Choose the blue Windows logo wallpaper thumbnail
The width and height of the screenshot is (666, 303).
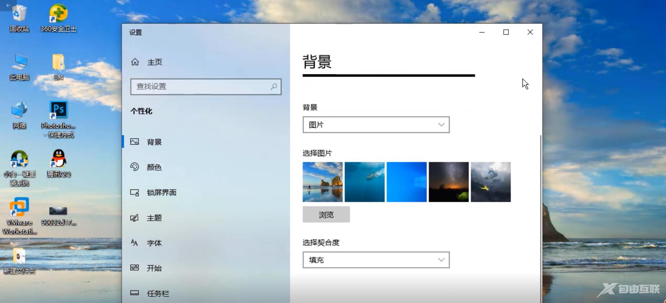(x=407, y=182)
